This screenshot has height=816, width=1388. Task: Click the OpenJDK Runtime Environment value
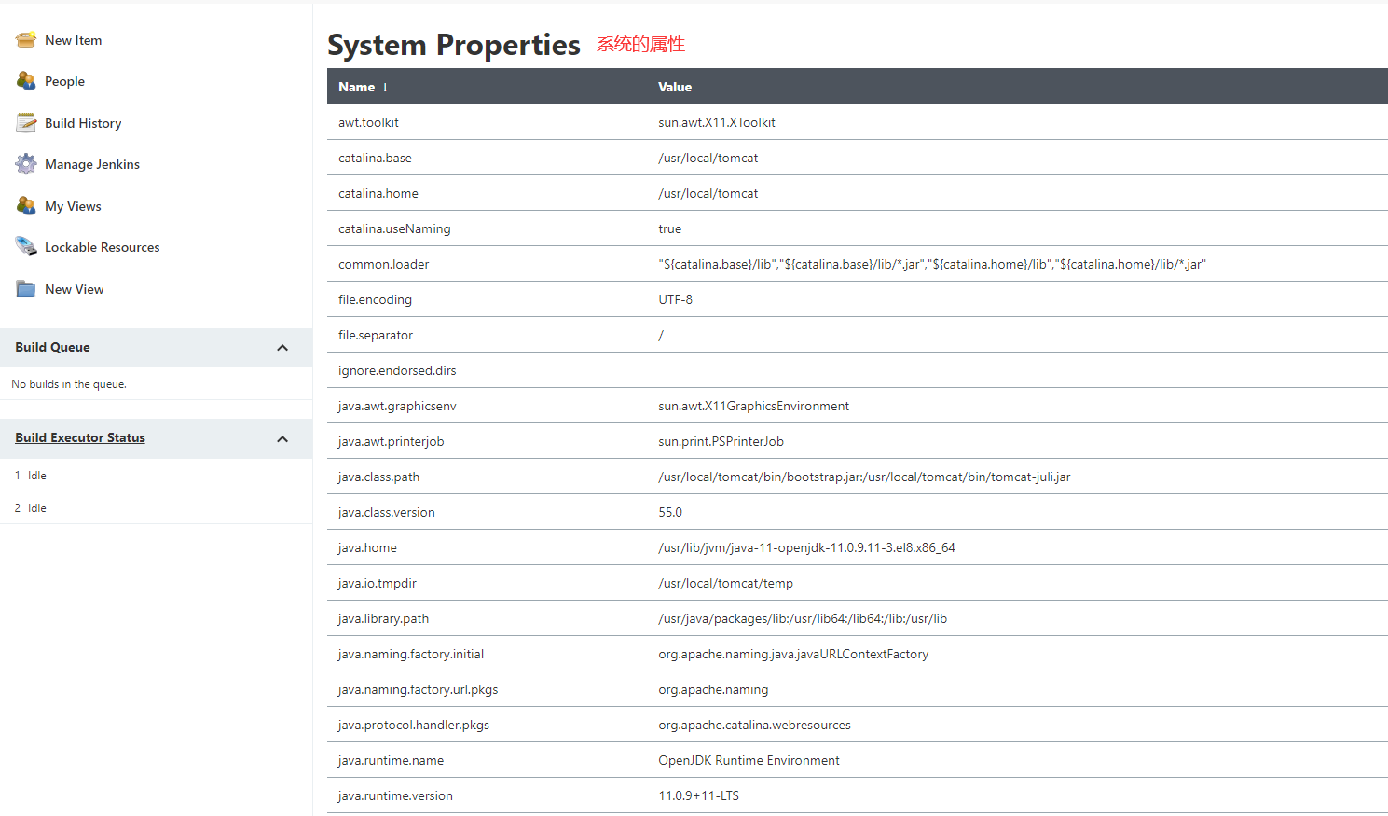[749, 760]
